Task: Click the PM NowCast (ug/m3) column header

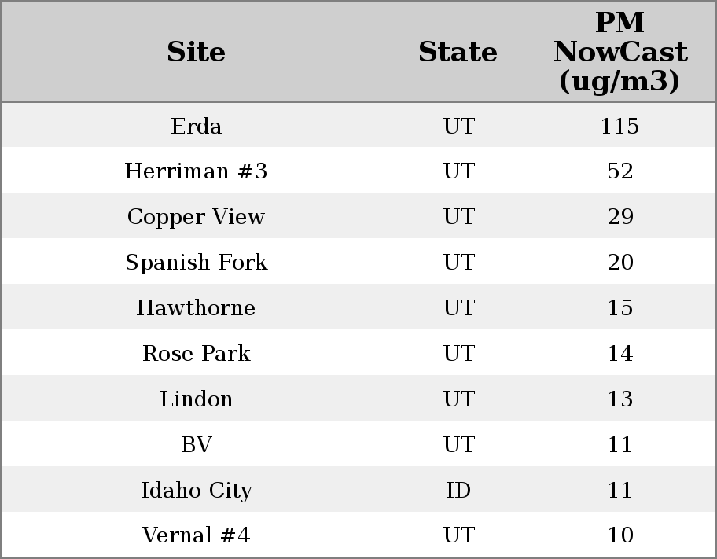Action: point(620,52)
